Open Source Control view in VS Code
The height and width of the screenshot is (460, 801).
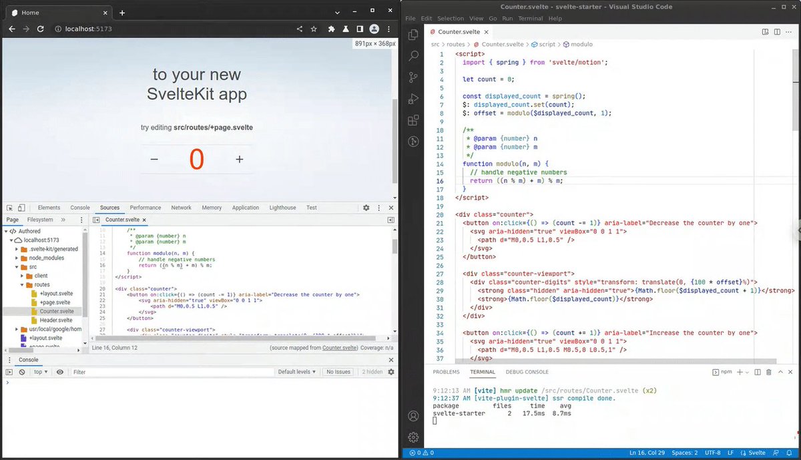(413, 77)
